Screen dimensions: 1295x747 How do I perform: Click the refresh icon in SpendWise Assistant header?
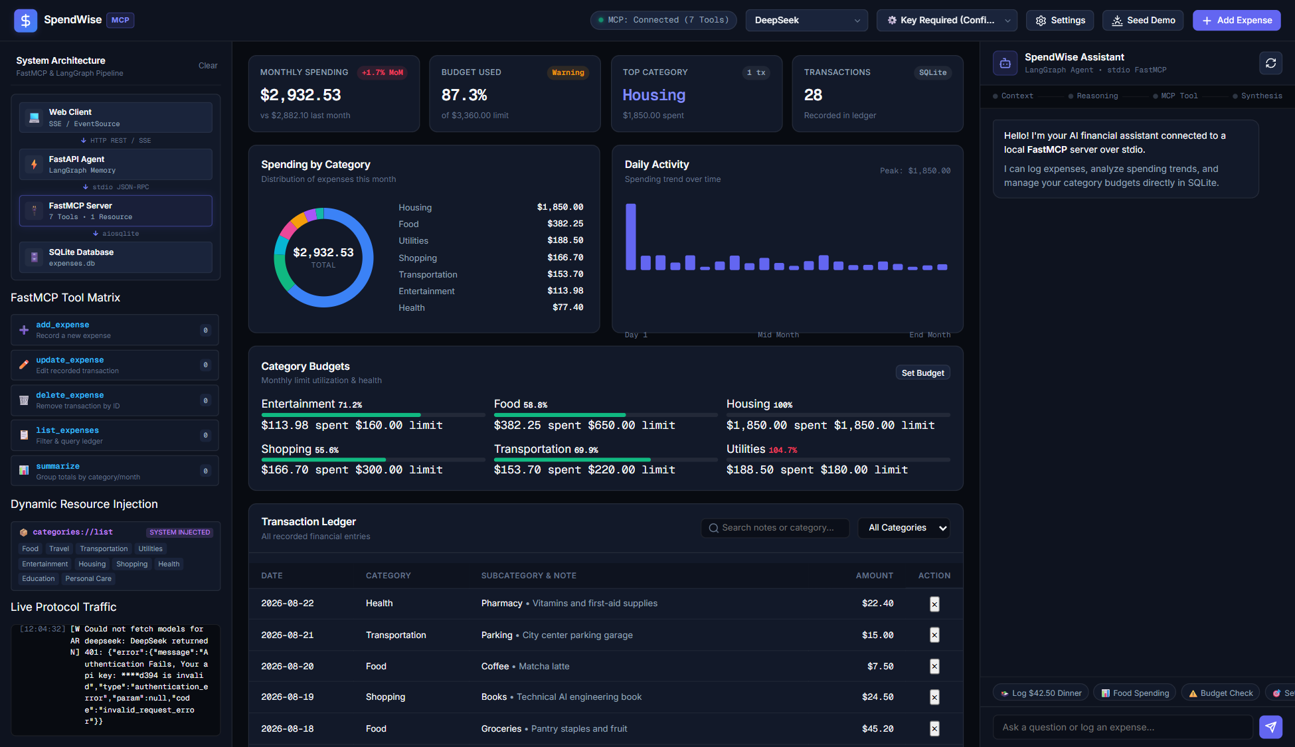[1270, 63]
